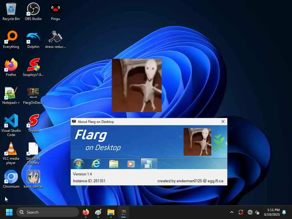Click the Flarg on Desktop taskbar button
The width and height of the screenshot is (292, 219).
coord(123,212)
